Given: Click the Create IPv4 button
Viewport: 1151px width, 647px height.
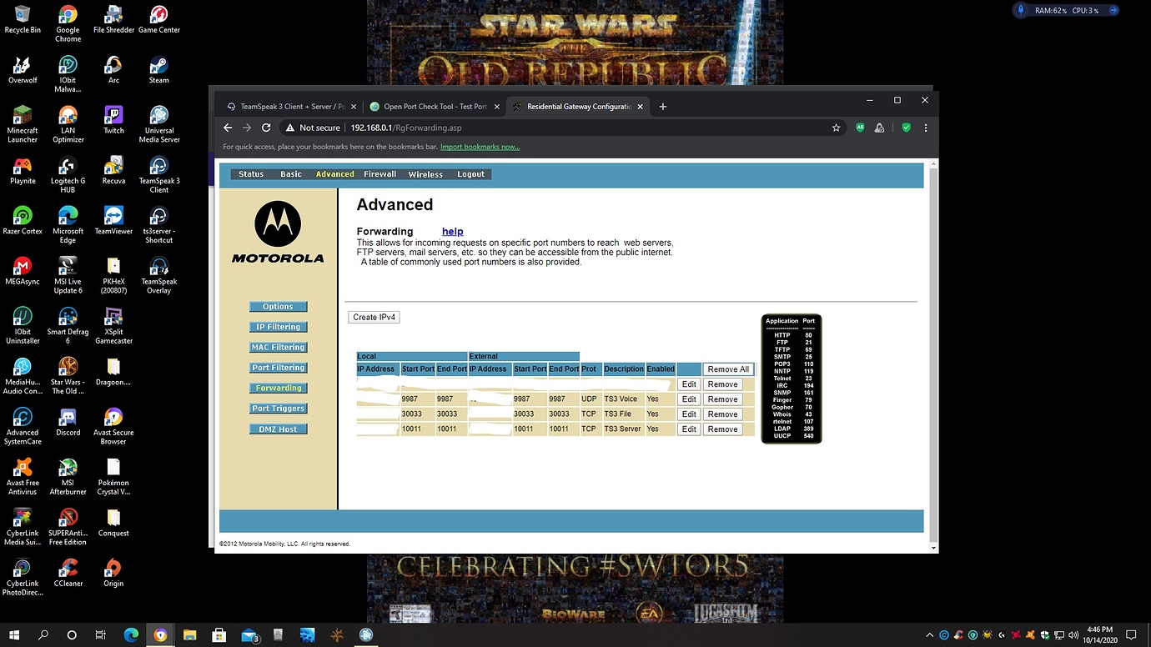Looking at the screenshot, I should tap(374, 317).
